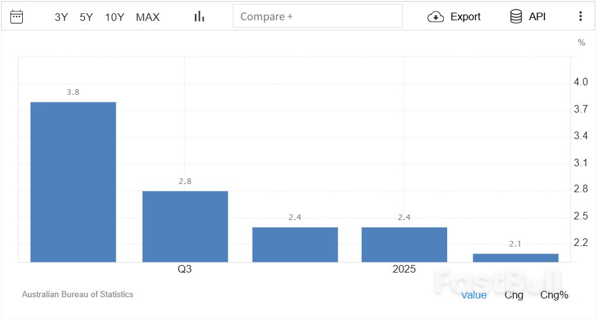Screen dimensions: 597x320
Task: Select the 5Y time range
Action: (87, 17)
